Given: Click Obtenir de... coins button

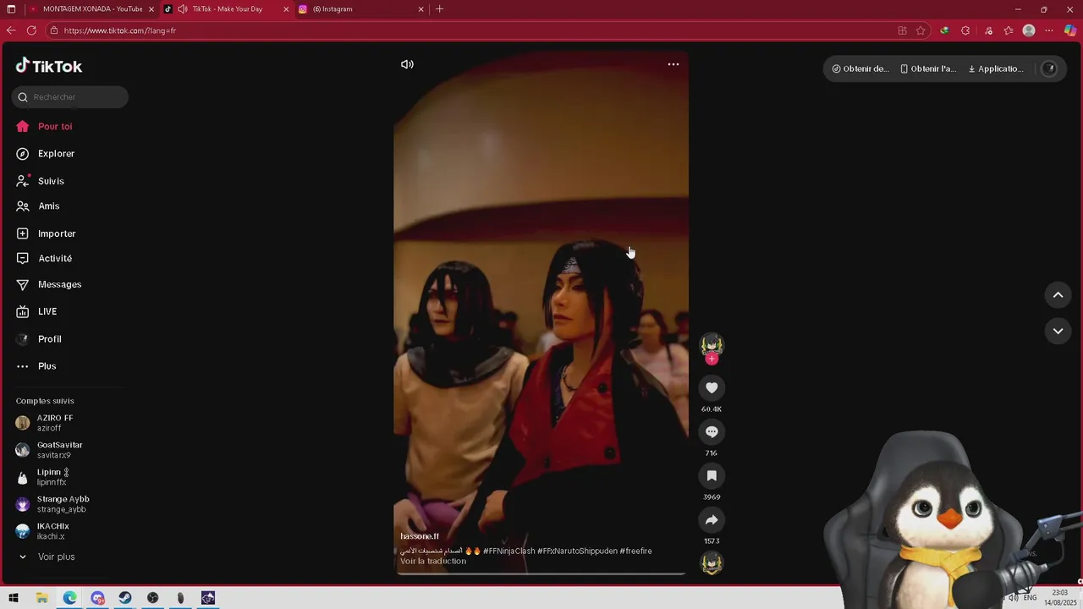Looking at the screenshot, I should coord(860,69).
